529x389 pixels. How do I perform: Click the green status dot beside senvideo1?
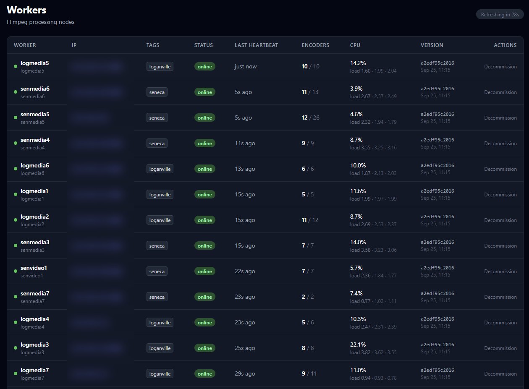pyautogui.click(x=16, y=271)
